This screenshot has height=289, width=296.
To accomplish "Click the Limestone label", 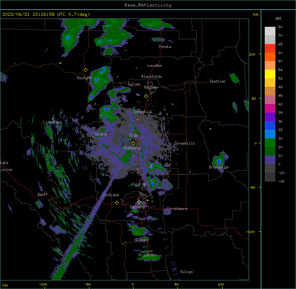I will (x=53, y=122).
